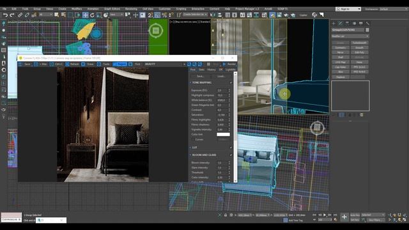Screen dimensions: 409x230
Task: Switch to the History tab in frame buffer
Action: [212, 70]
